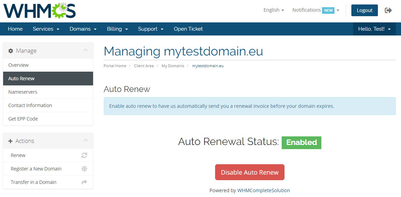
Task: Click the share arrow icon for Transfer in a Domain
Action: 84,182
